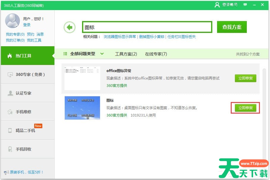270x180 pixels.
Task: Click the 登录帐号 link in title bar
Action: pos(226,5)
